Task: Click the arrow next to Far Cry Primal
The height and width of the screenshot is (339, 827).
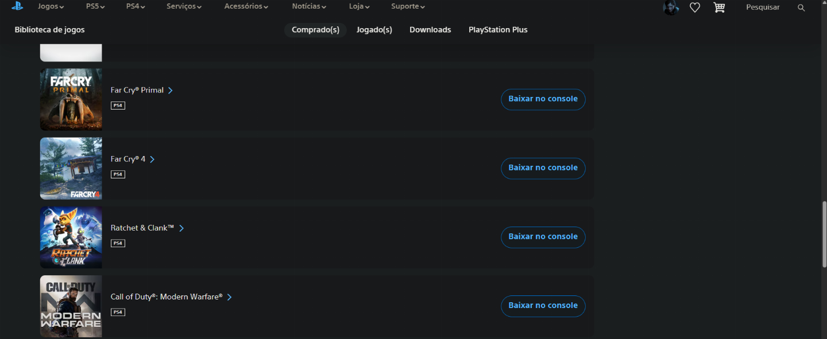Action: click(171, 91)
